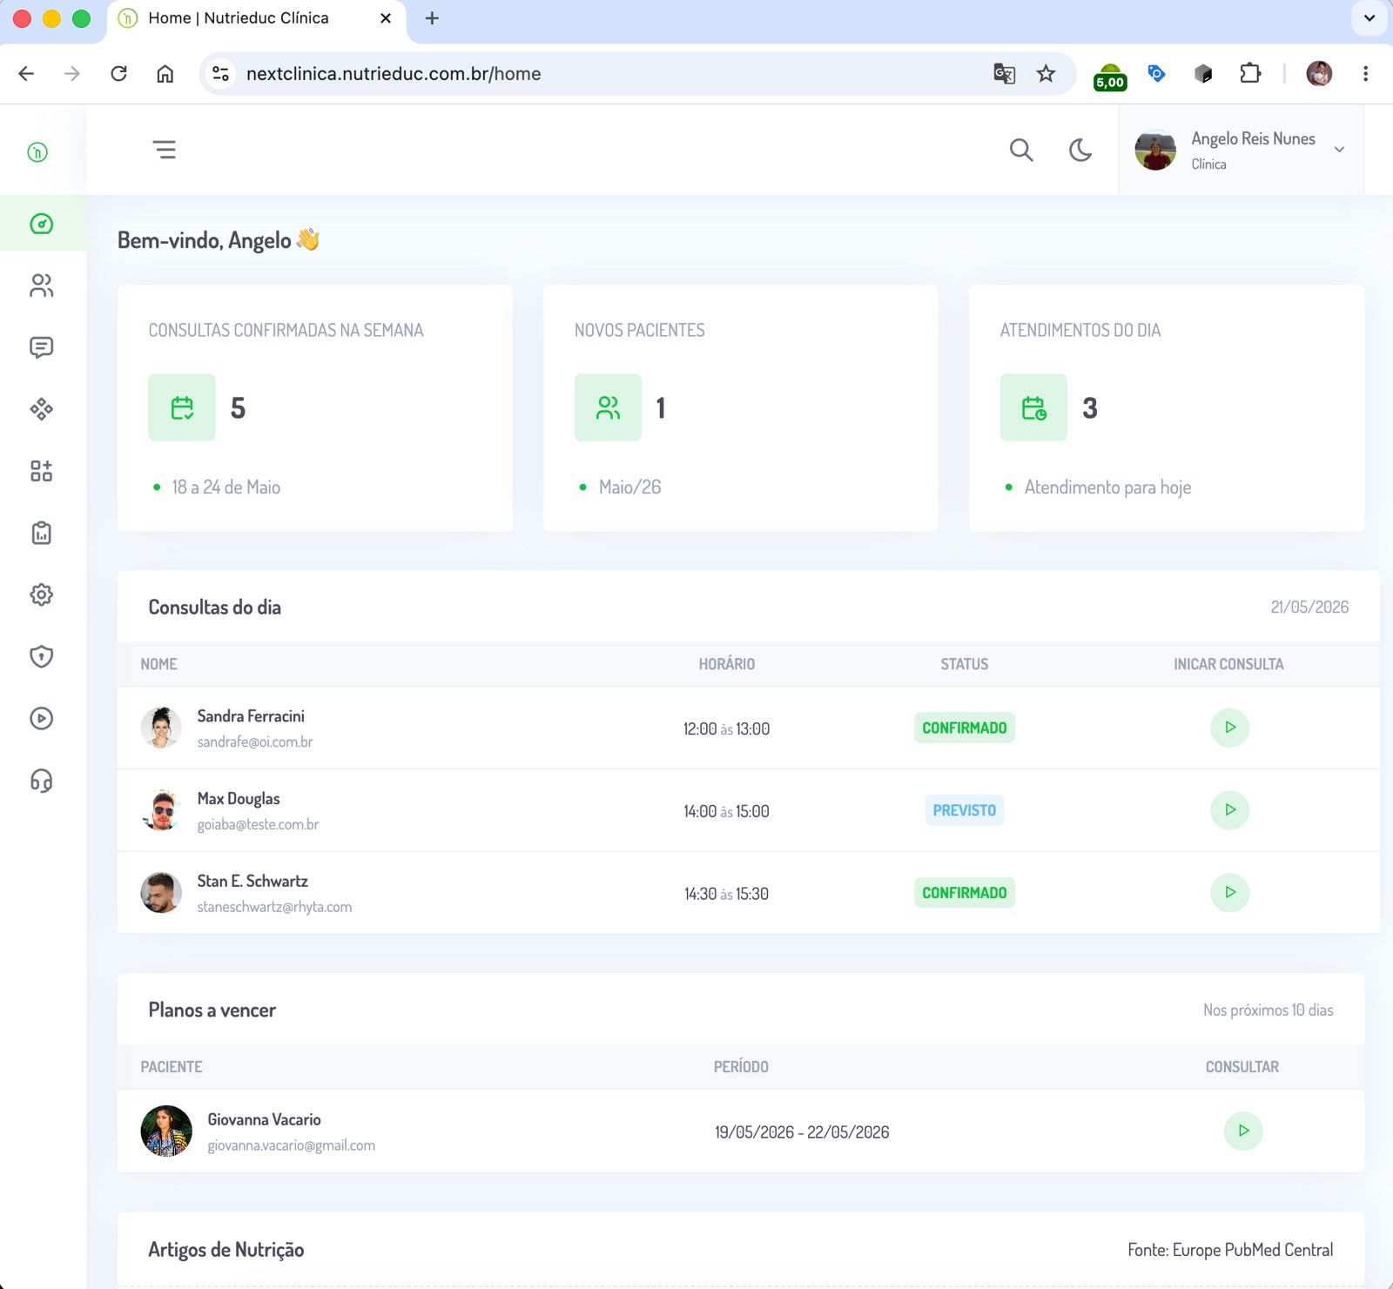Open the green 5,00 extension icon
This screenshot has height=1289, width=1393.
click(x=1110, y=77)
